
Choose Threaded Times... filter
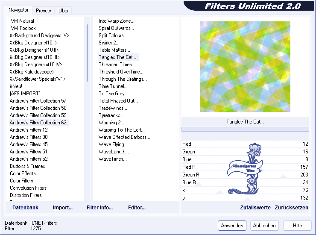pyautogui.click(x=117, y=65)
